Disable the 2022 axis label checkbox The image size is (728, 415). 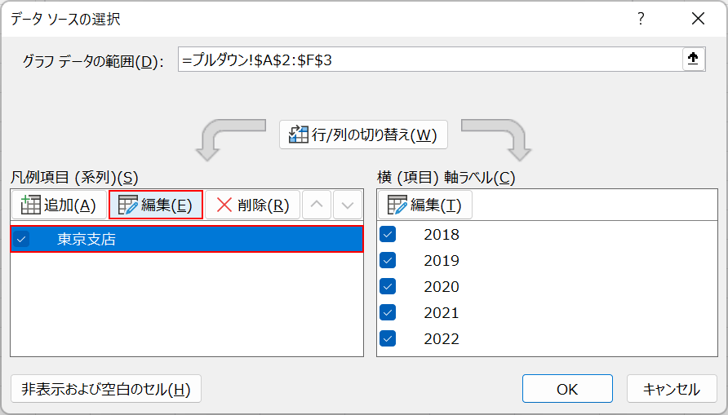point(388,339)
